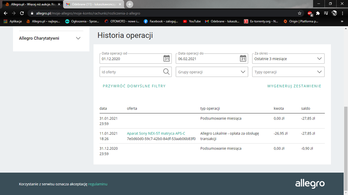Open the regulaminu link
The image size is (348, 195).
click(x=98, y=184)
